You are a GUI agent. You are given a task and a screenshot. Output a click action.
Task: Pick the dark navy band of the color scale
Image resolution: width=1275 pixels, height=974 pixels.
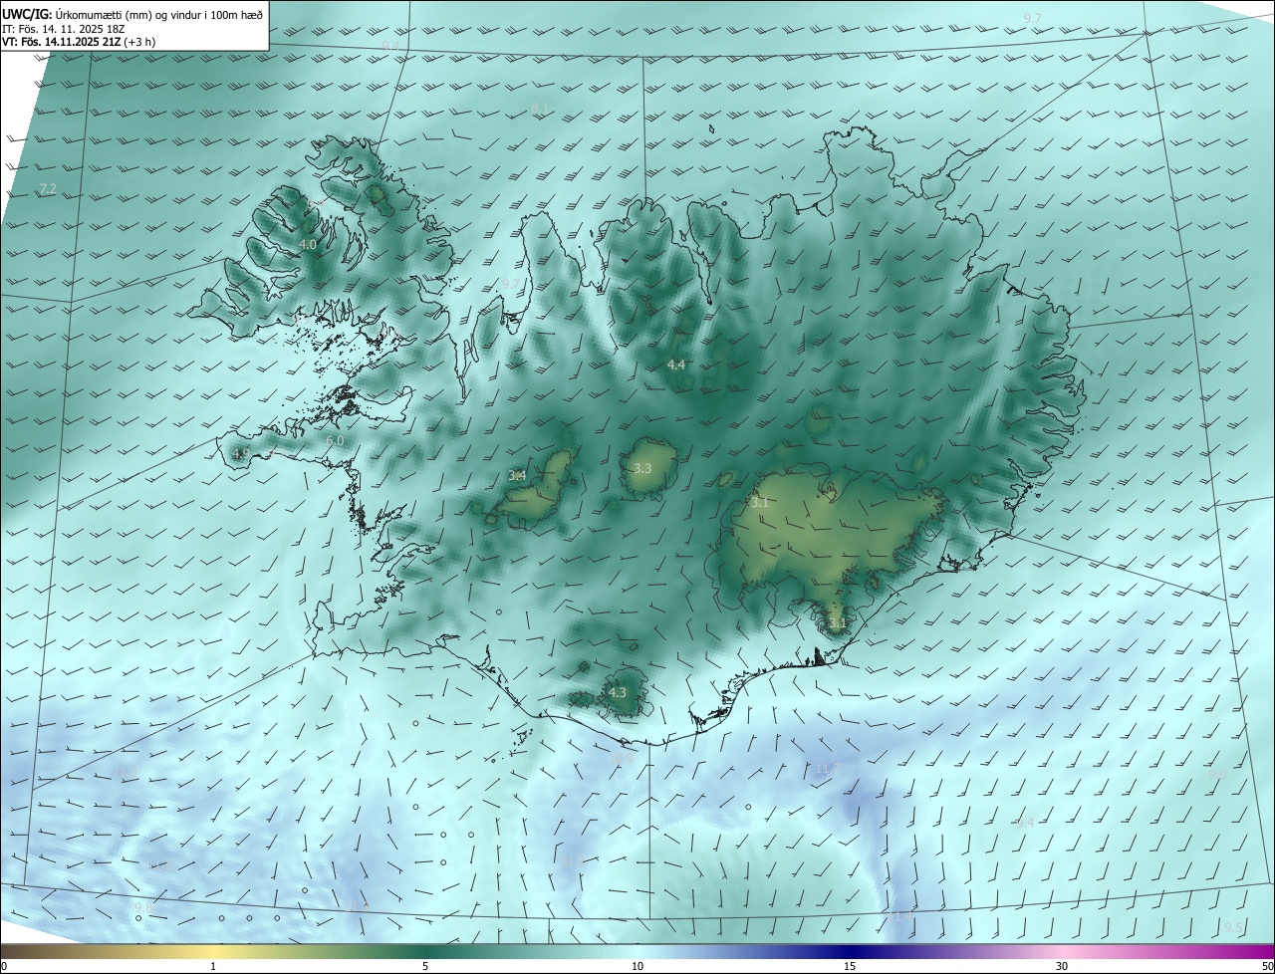coord(850,951)
